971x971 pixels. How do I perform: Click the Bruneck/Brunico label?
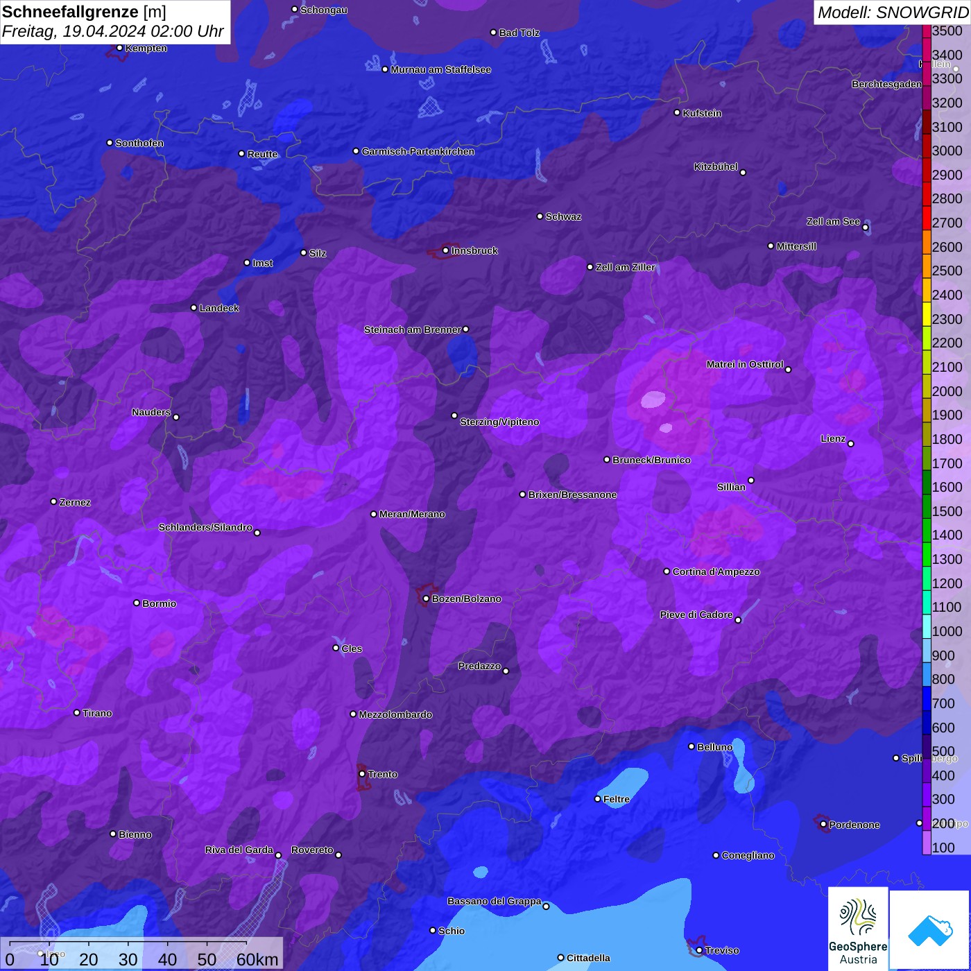tap(651, 460)
